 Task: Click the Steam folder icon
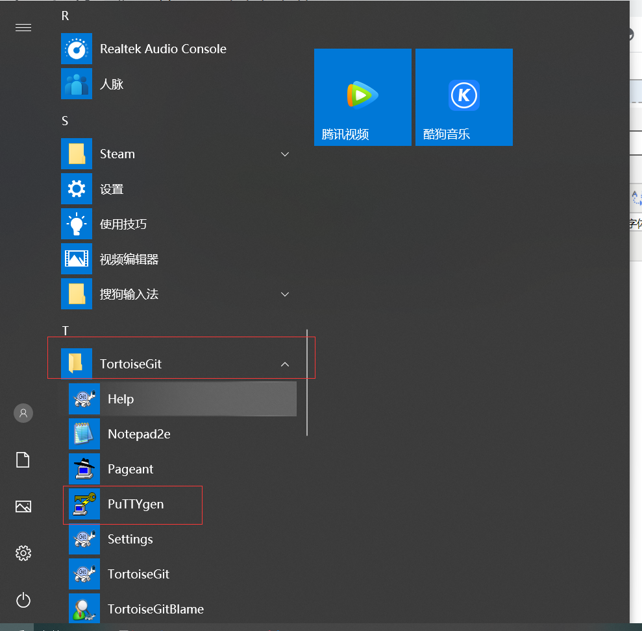click(77, 154)
